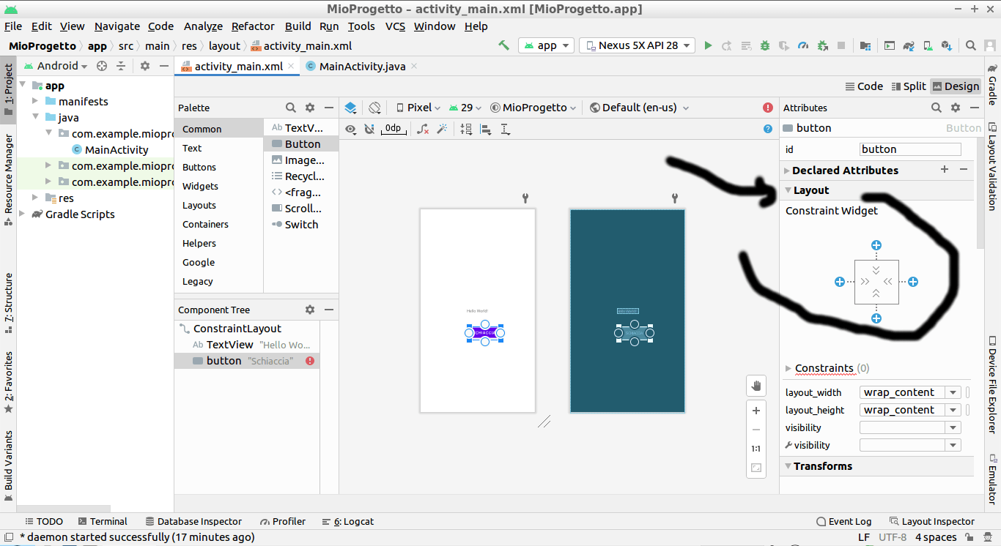Screen dimensions: 1001x546
Task: Open layout_height wrap_content dropdown
Action: pos(953,410)
